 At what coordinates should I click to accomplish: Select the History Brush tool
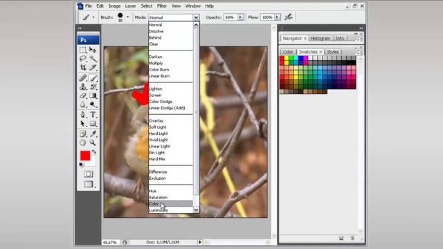click(93, 86)
